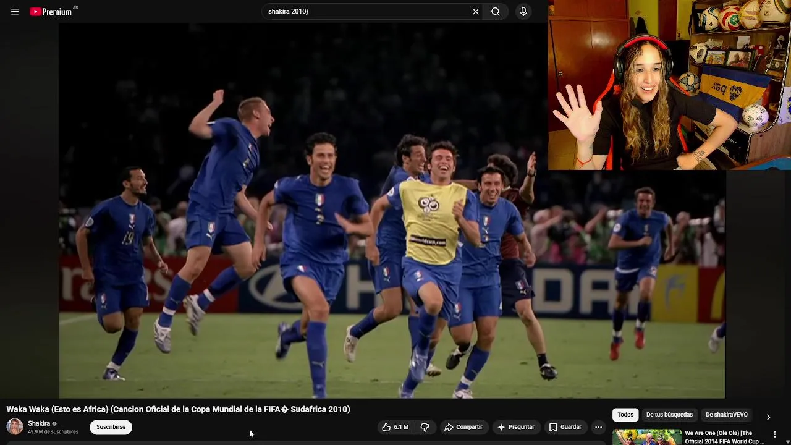Click the Waka Waka video title
Viewport: 791px width, 445px height.
[178, 409]
